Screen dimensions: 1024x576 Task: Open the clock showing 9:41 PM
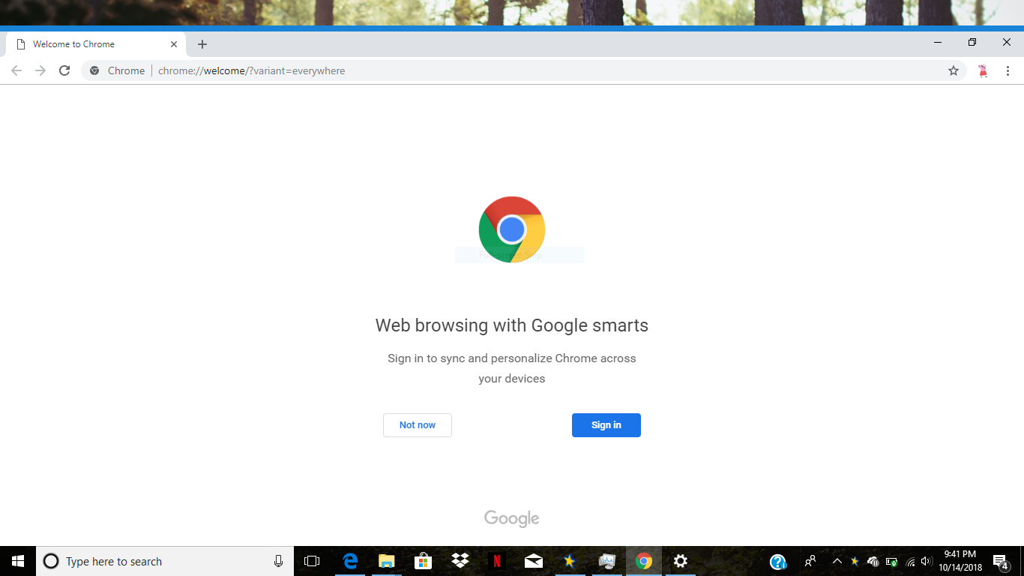tap(960, 561)
